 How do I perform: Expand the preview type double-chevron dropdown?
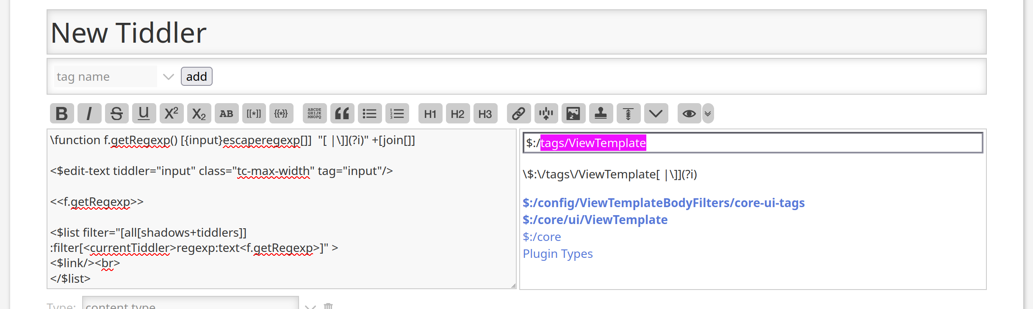[x=708, y=114]
